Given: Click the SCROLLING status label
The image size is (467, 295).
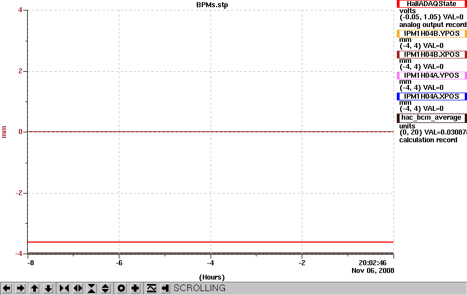Looking at the screenshot, I should (x=200, y=288).
